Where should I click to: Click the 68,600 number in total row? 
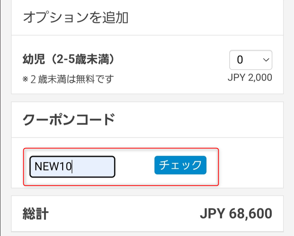coord(251,213)
